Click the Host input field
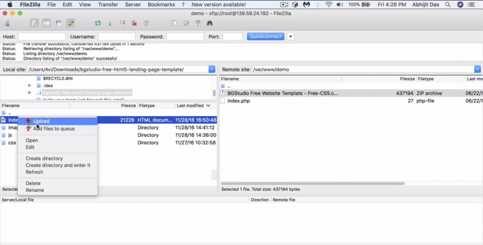The height and width of the screenshot is (245, 483). point(42,37)
